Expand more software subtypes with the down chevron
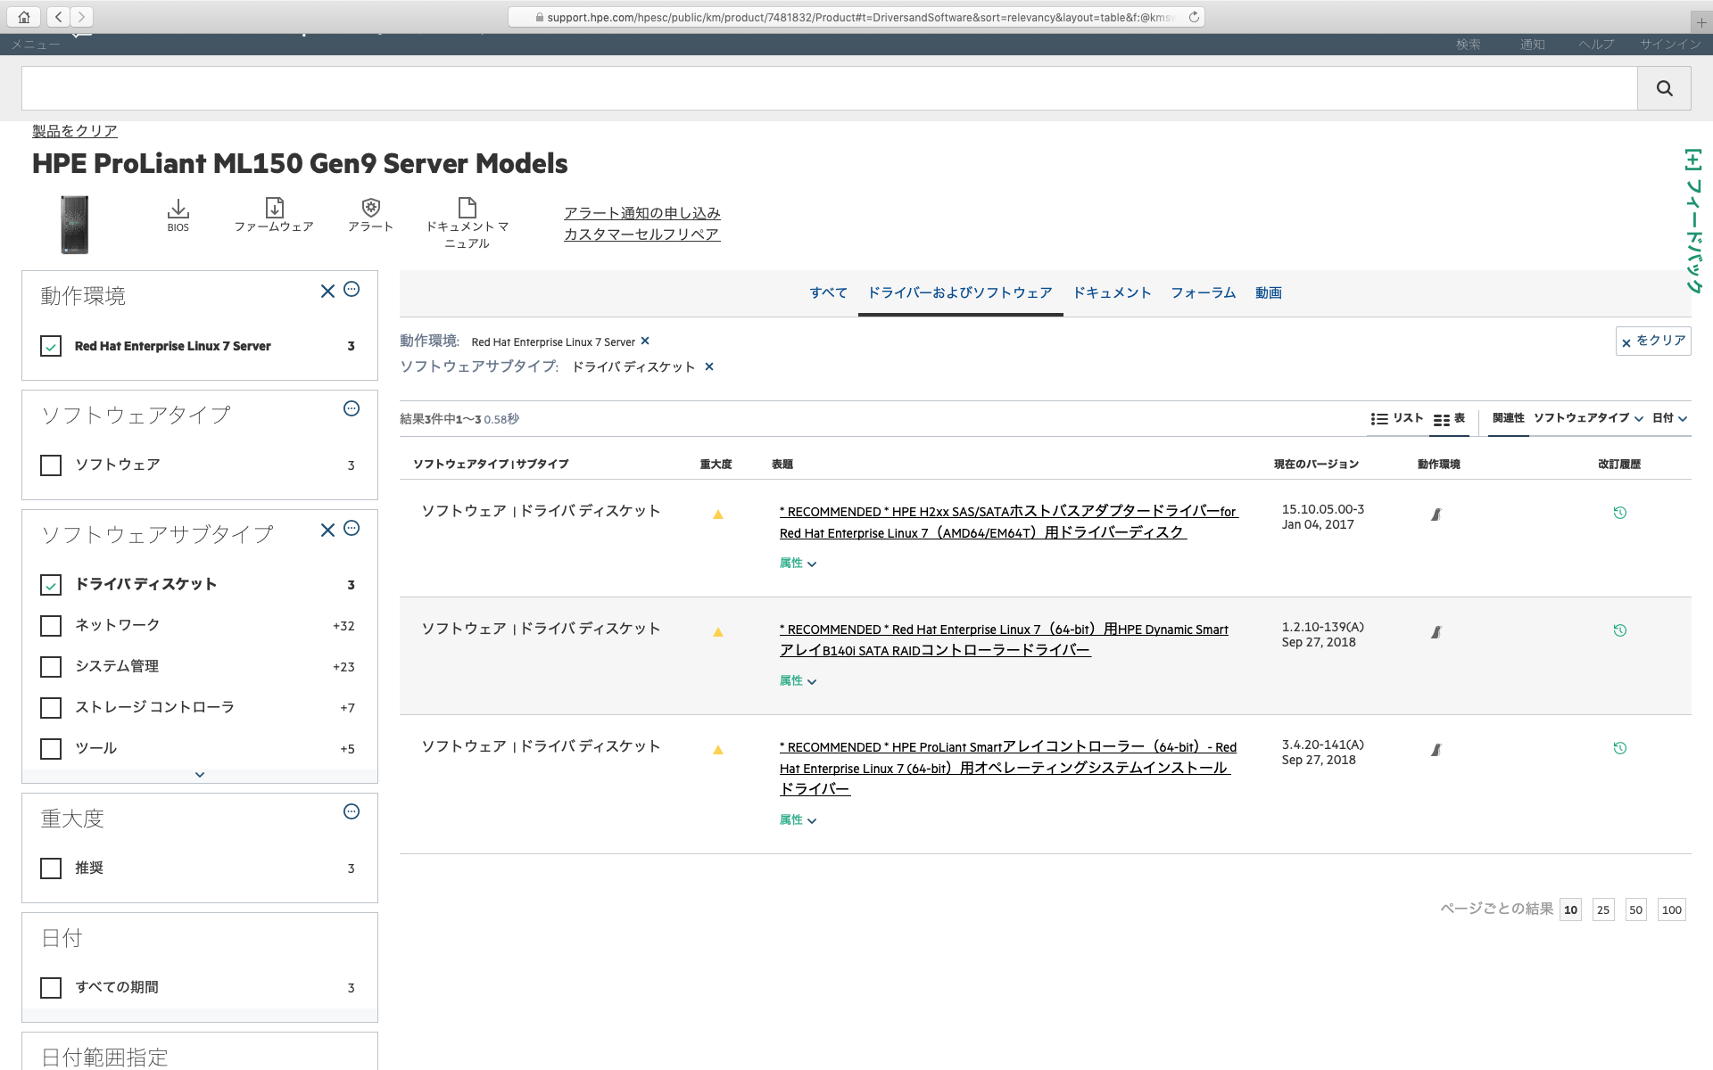Screen dimensions: 1713x1070 [199, 774]
